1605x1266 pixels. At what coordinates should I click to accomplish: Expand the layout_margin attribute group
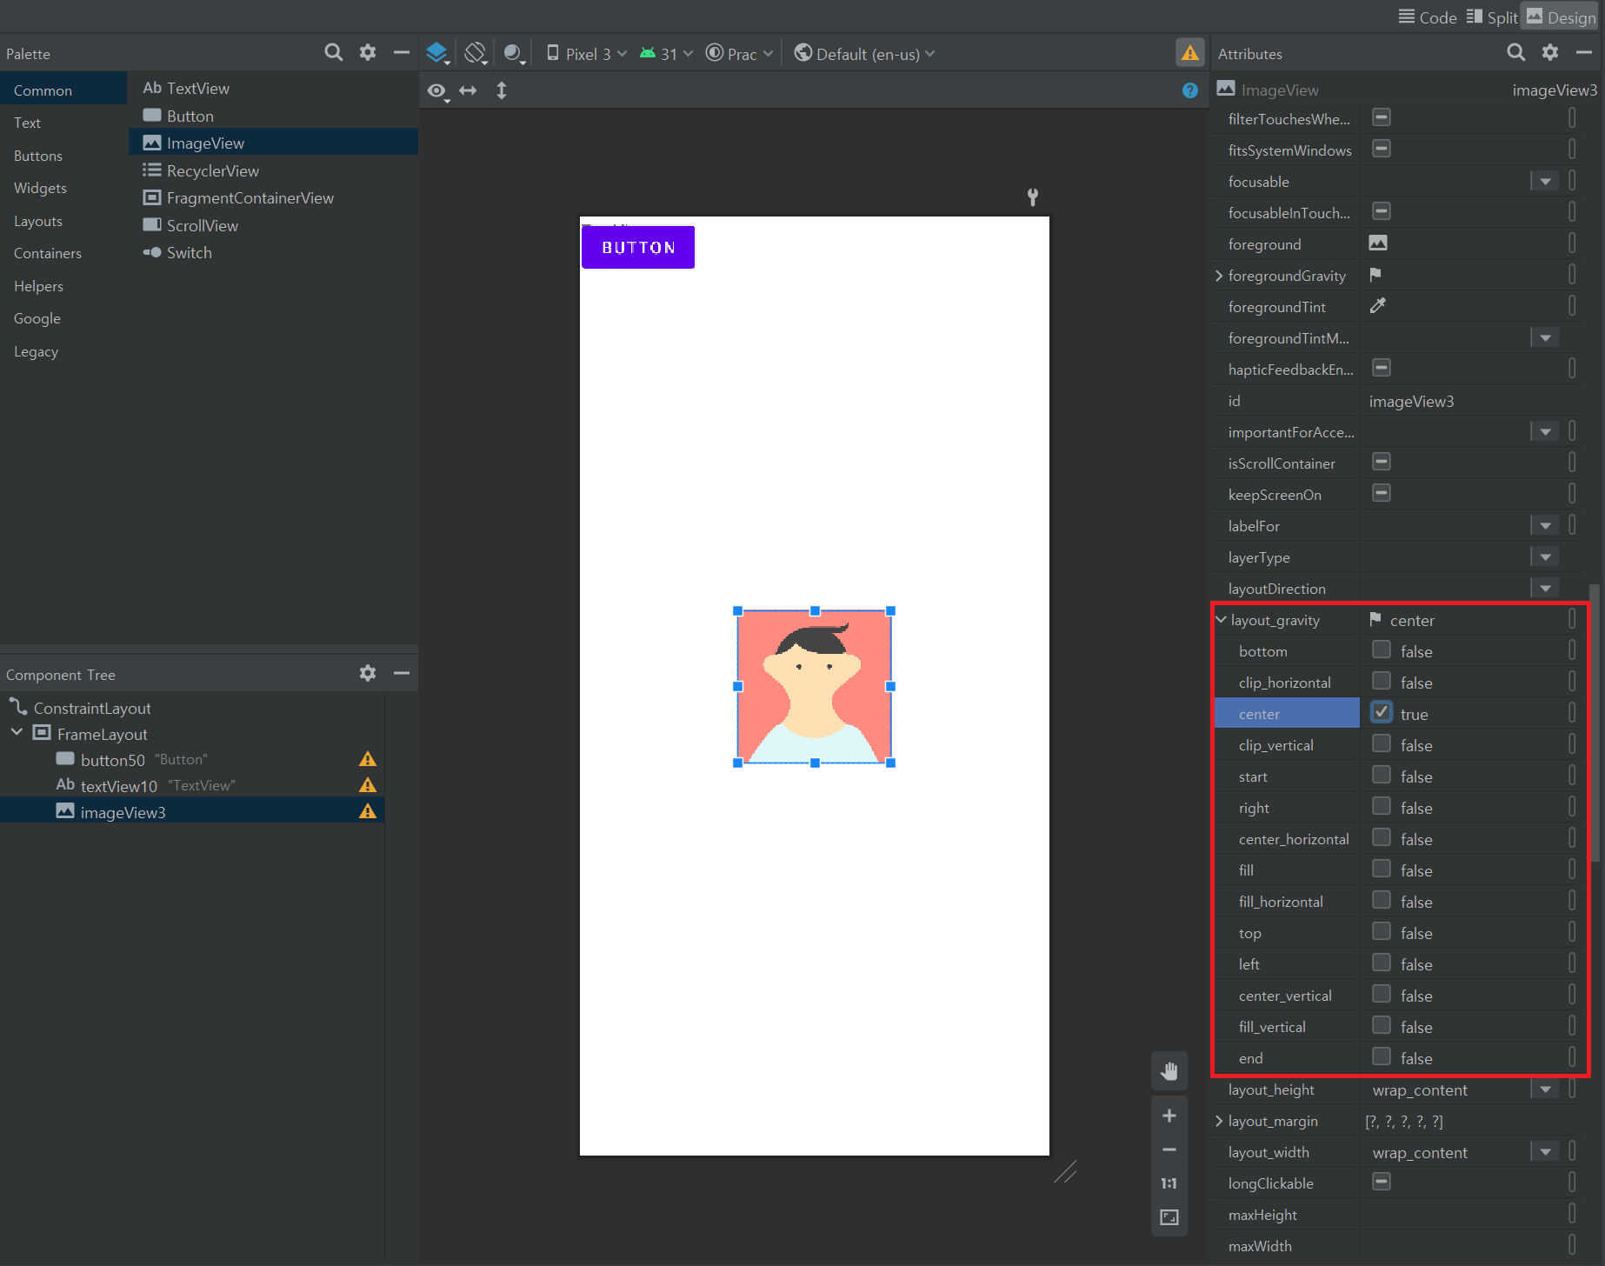point(1219,1121)
